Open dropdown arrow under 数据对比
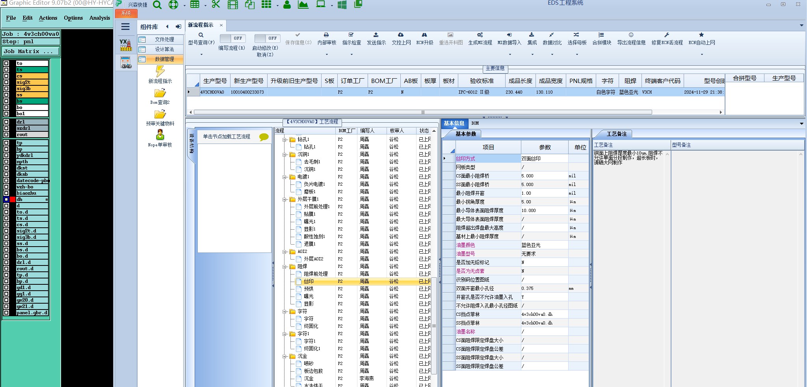 click(552, 54)
